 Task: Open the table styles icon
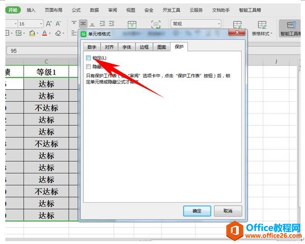[262, 25]
